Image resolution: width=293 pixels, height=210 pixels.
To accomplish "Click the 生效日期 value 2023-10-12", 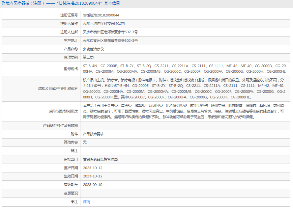I will click(93, 176).
